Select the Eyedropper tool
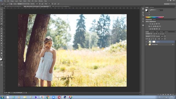This screenshot has height=99, width=176. coord(1,21)
